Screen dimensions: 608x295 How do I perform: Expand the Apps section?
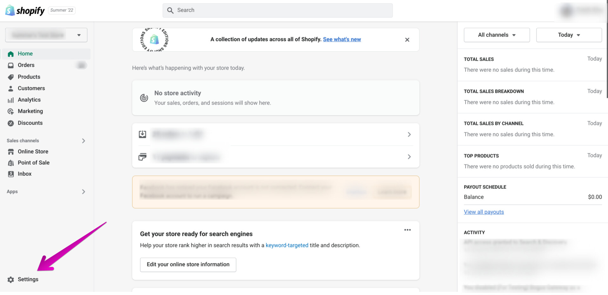coord(84,192)
